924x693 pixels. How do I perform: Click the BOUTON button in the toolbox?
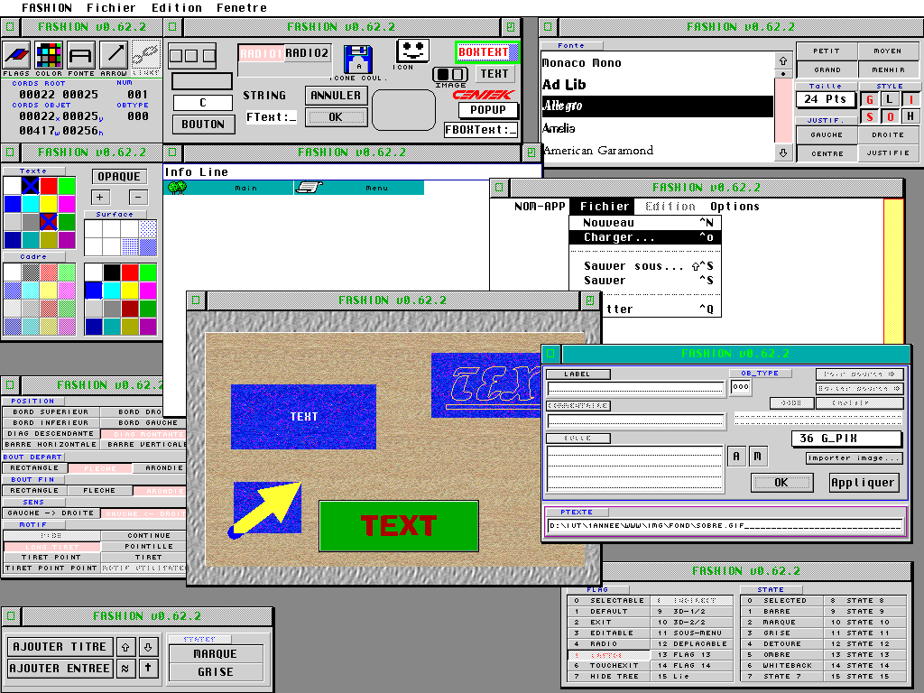[203, 125]
